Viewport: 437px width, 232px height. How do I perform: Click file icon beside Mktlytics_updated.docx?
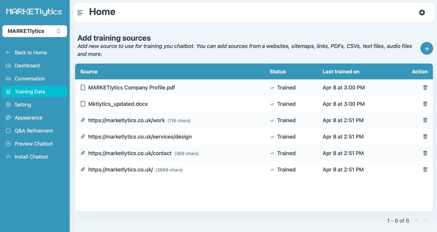point(83,104)
